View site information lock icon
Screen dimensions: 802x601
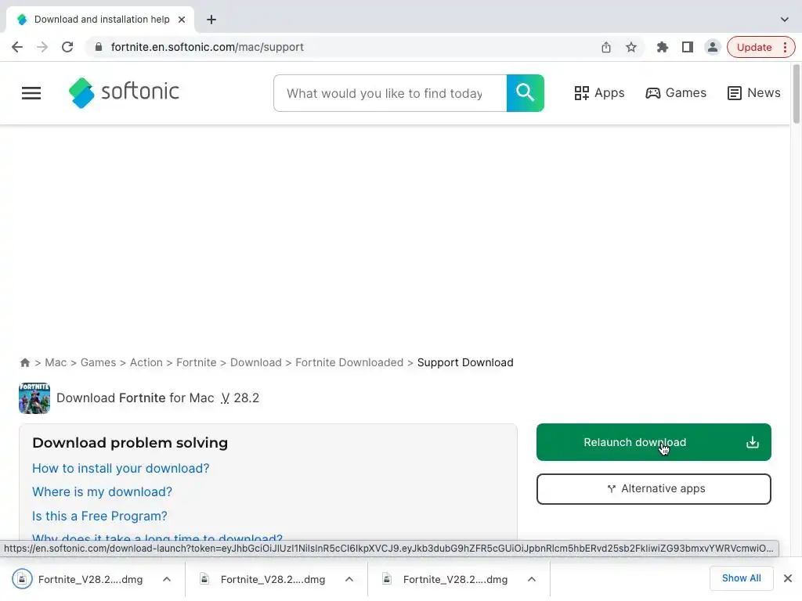tap(99, 47)
